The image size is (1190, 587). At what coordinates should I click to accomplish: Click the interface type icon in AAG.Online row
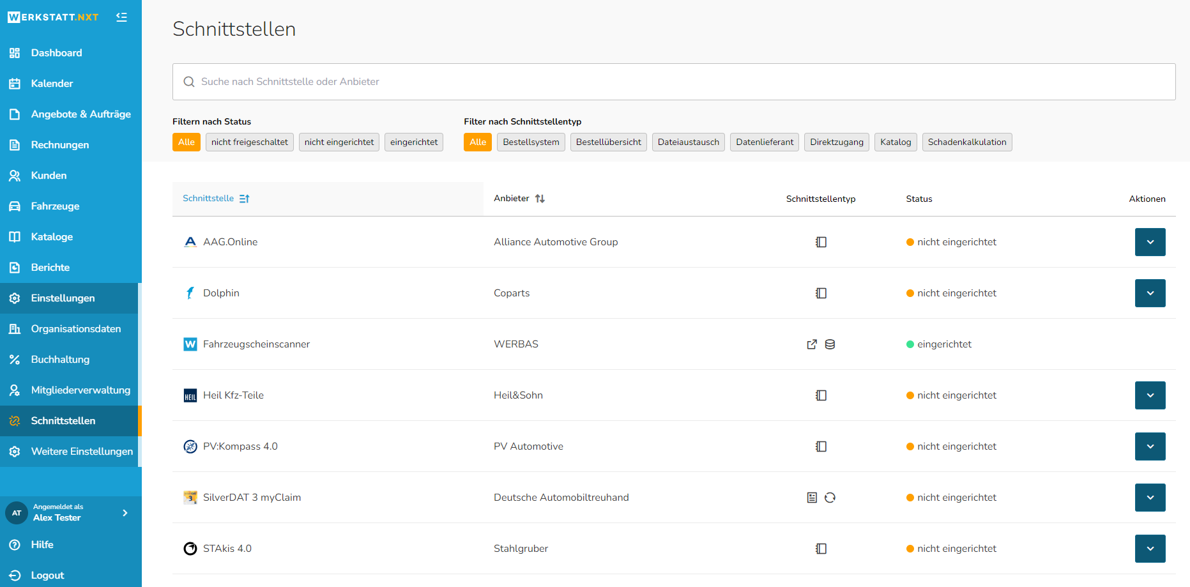coord(821,242)
